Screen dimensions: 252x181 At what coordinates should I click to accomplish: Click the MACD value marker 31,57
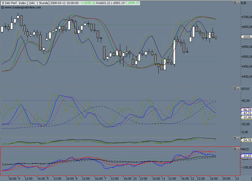coord(247,156)
